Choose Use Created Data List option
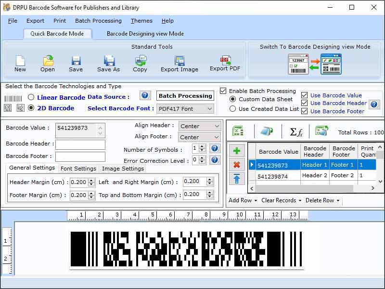Viewport: 385px width, 289px height. (232, 109)
